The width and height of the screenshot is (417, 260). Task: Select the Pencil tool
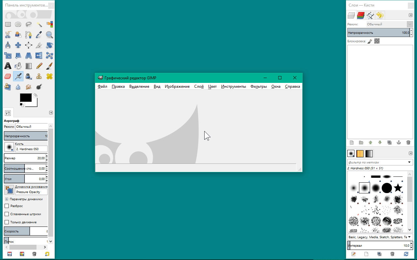click(x=39, y=66)
